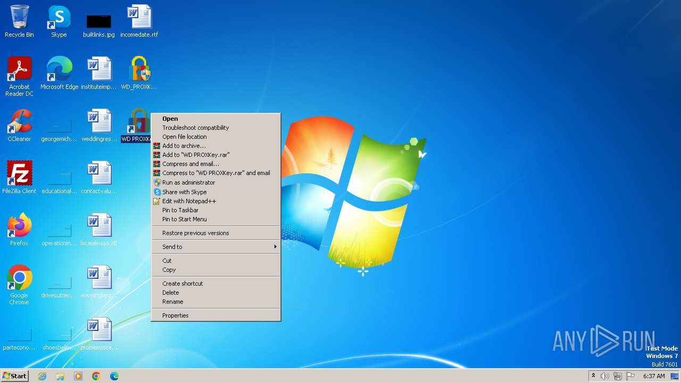The image size is (681, 383).
Task: Select the CCleaner desktop shortcut
Action: (x=19, y=126)
